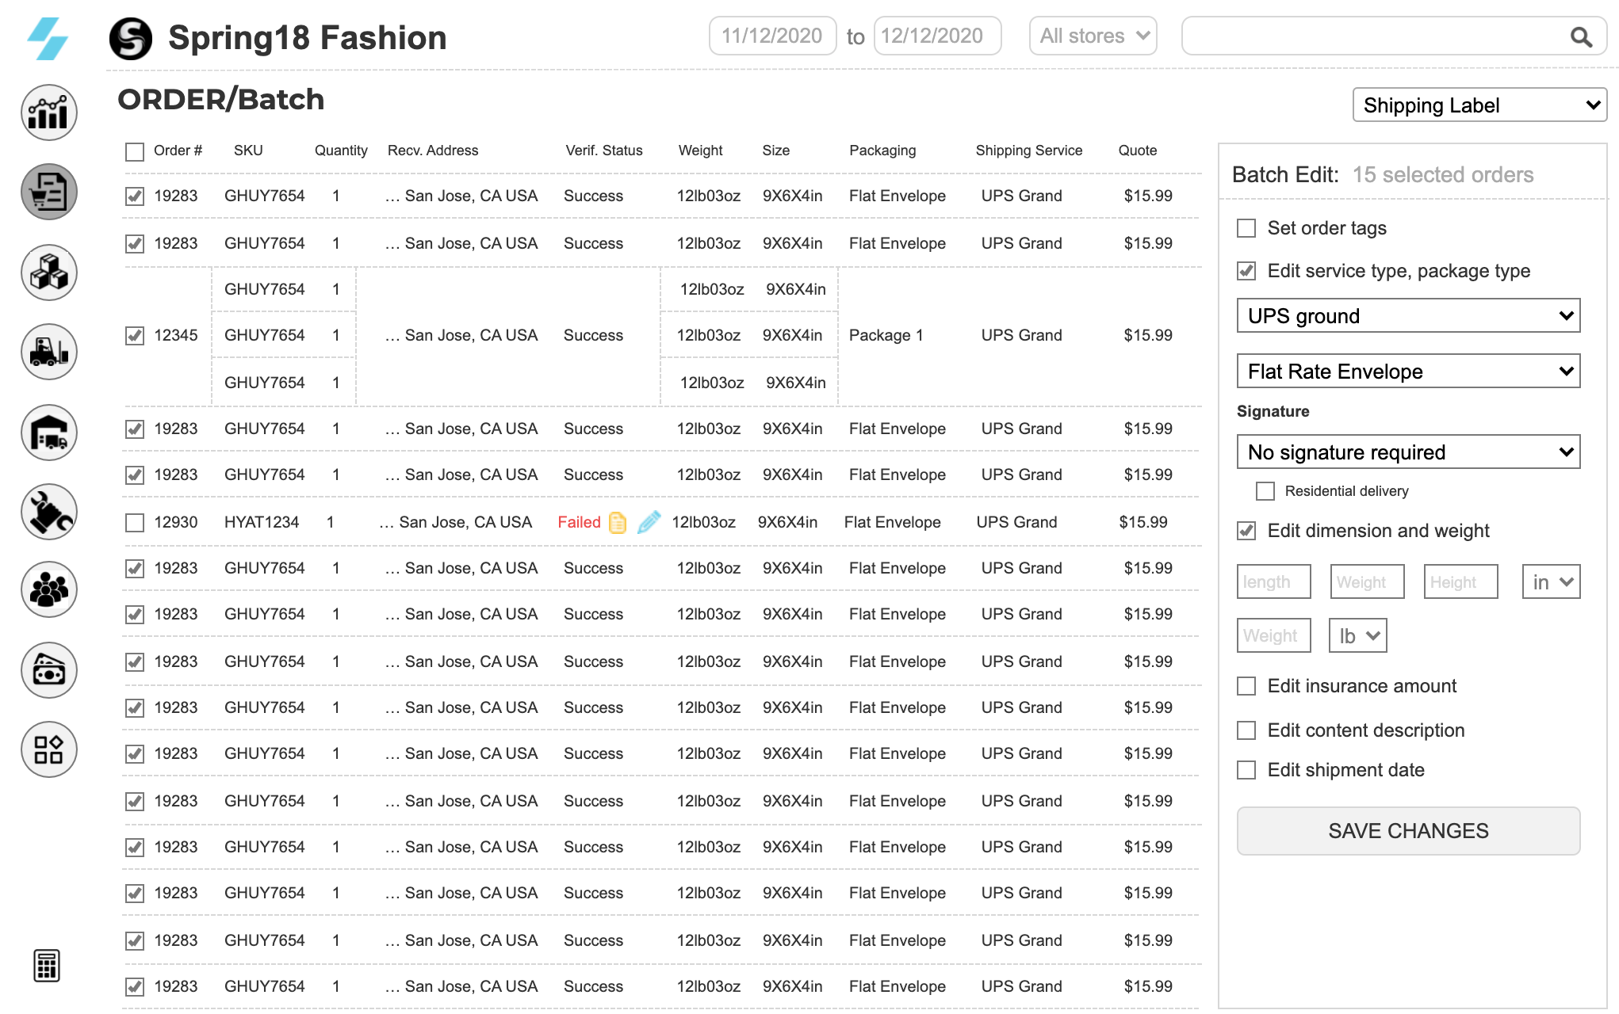Click the Shipping Service column header
1619x1014 pixels.
(x=1029, y=151)
